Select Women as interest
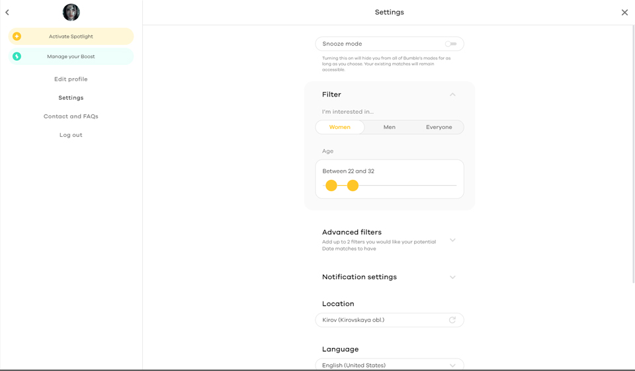Image resolution: width=635 pixels, height=371 pixels. click(340, 127)
